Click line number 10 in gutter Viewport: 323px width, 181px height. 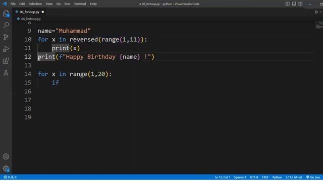pos(28,39)
